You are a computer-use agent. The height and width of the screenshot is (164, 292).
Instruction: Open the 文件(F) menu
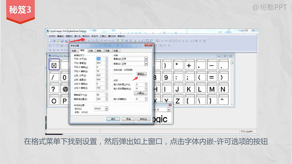click(x=52, y=36)
